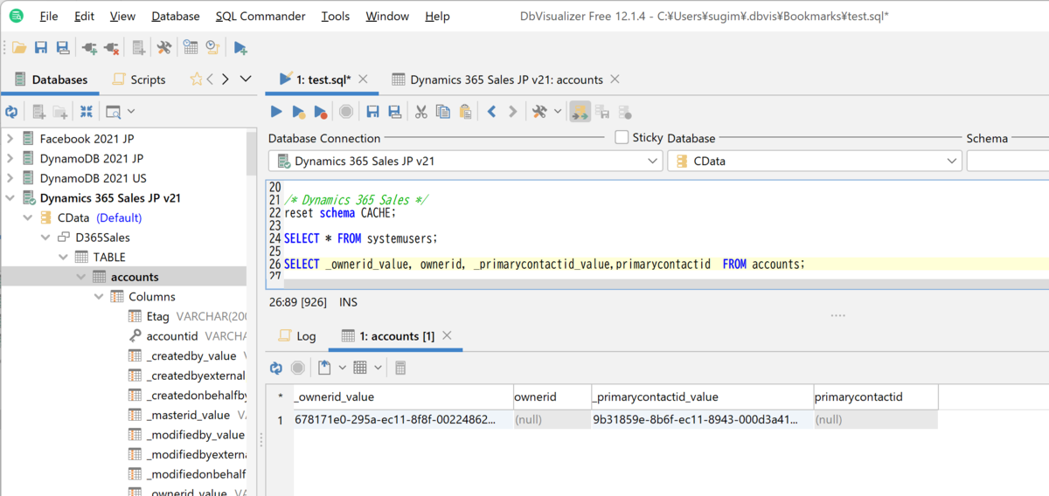Collapse the TABLE node in tree
The width and height of the screenshot is (1049, 496).
[x=63, y=257]
